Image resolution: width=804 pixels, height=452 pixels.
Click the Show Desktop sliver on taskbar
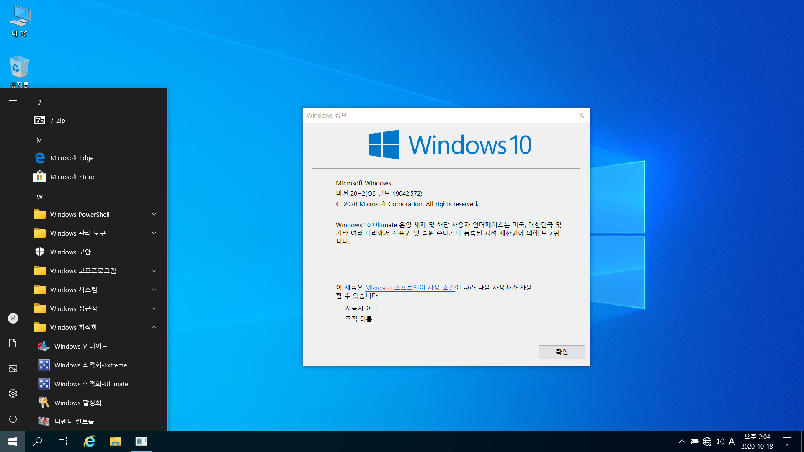click(x=802, y=442)
